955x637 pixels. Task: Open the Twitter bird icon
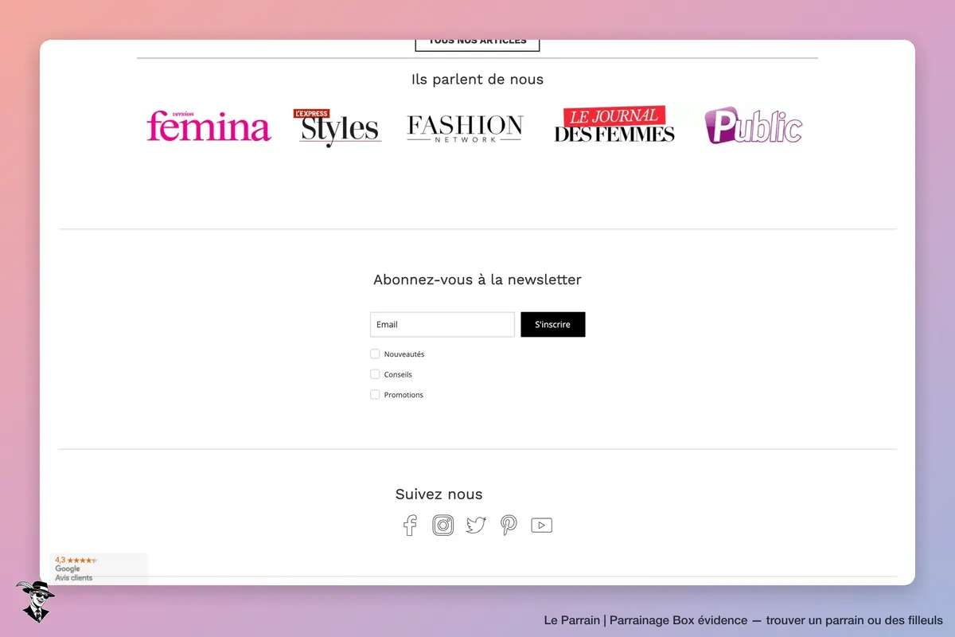point(476,526)
